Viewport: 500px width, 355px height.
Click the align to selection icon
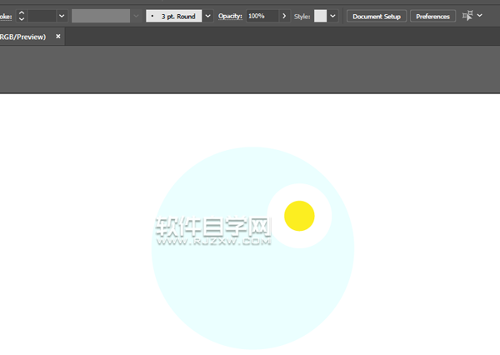pyautogui.click(x=467, y=15)
